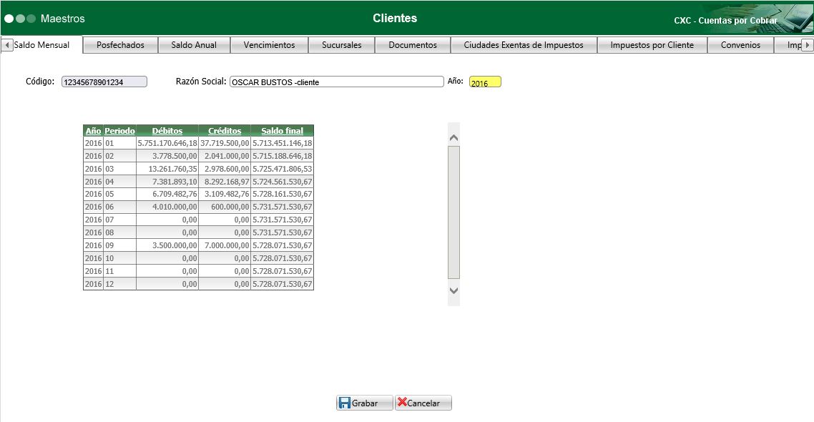Viewport: 814px width, 422px height.
Task: Click the Clientes window title
Action: point(395,18)
